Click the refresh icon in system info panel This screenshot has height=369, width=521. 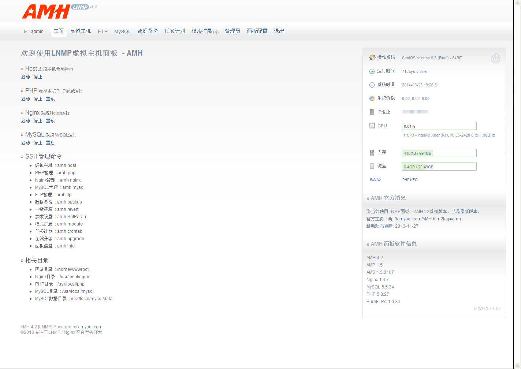point(495,58)
